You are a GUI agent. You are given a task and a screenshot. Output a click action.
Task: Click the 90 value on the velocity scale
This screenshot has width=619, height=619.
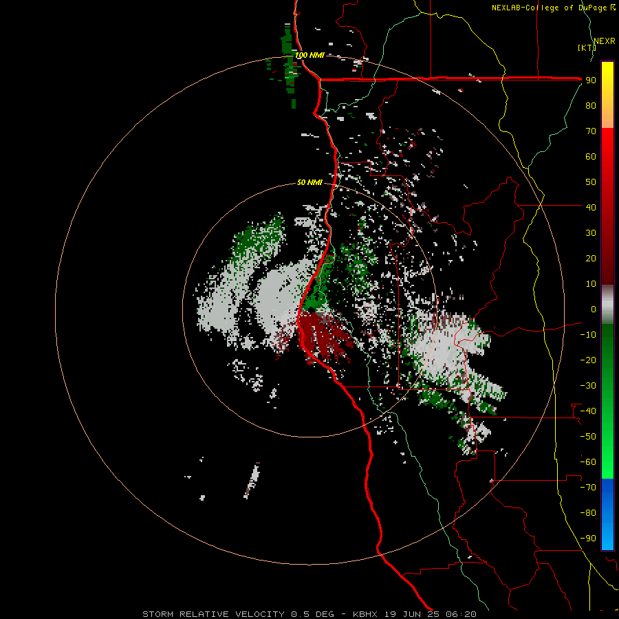click(x=591, y=80)
